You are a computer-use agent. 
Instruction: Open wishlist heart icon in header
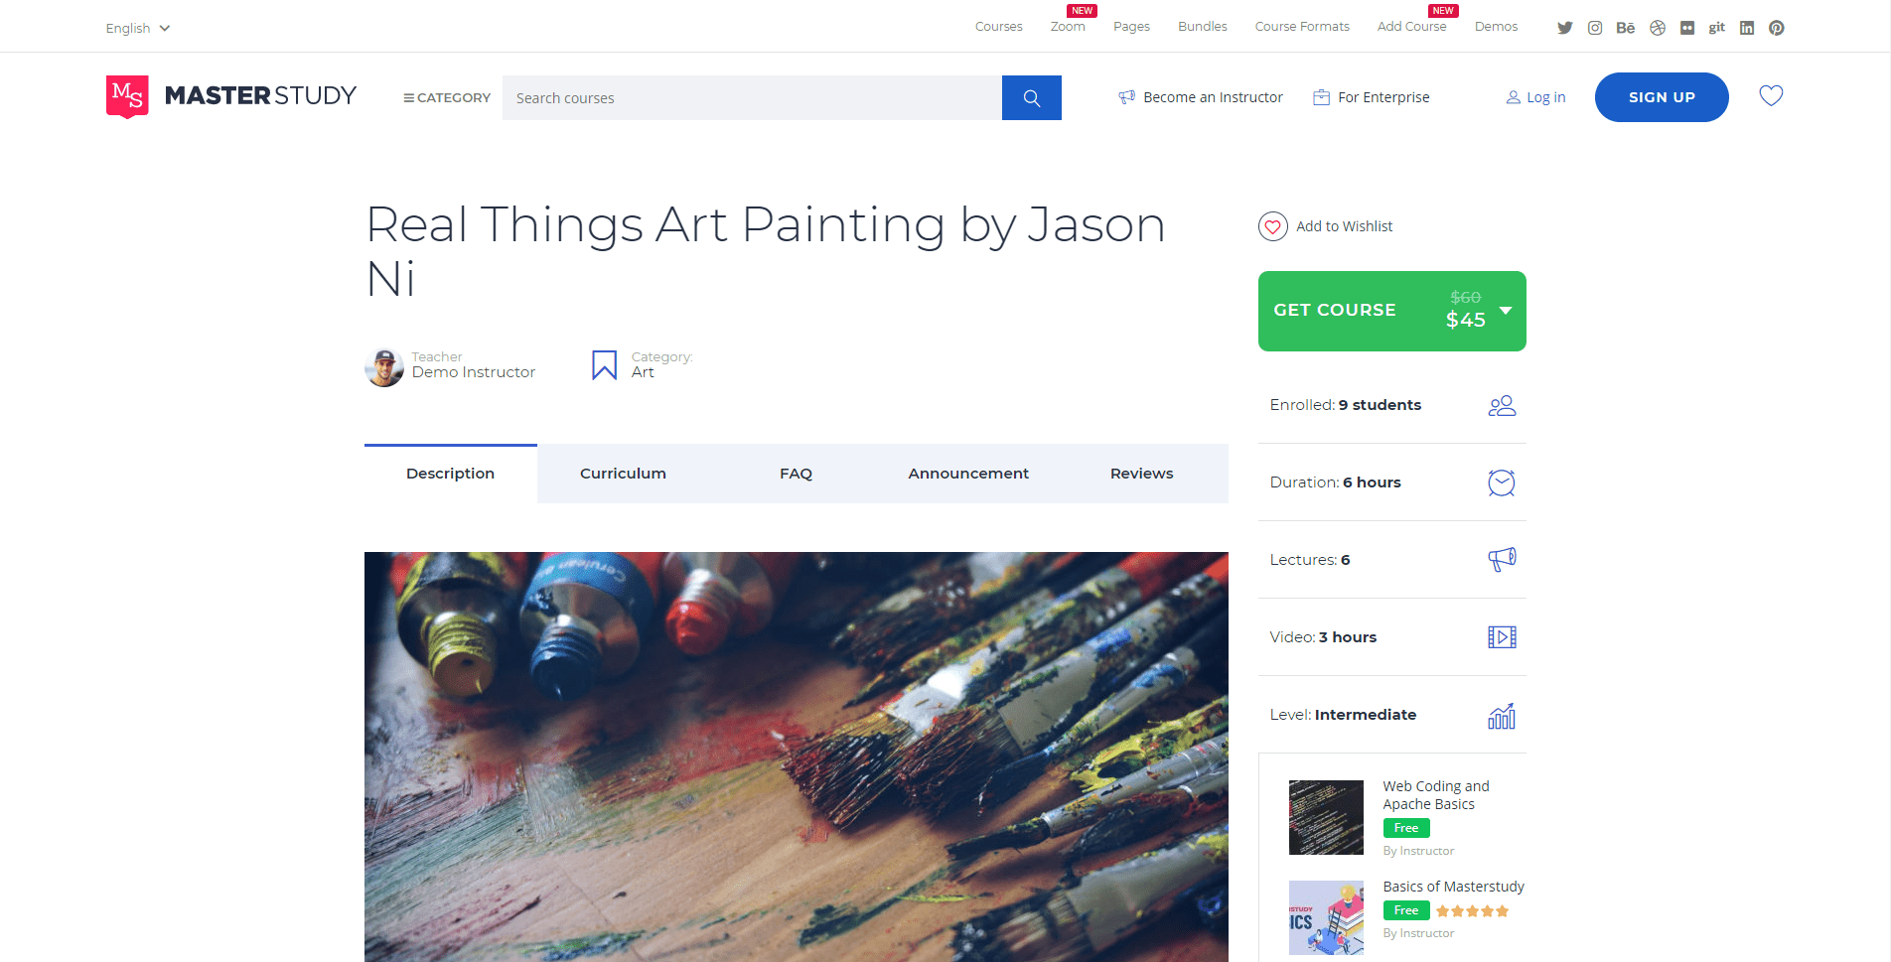coord(1771,95)
